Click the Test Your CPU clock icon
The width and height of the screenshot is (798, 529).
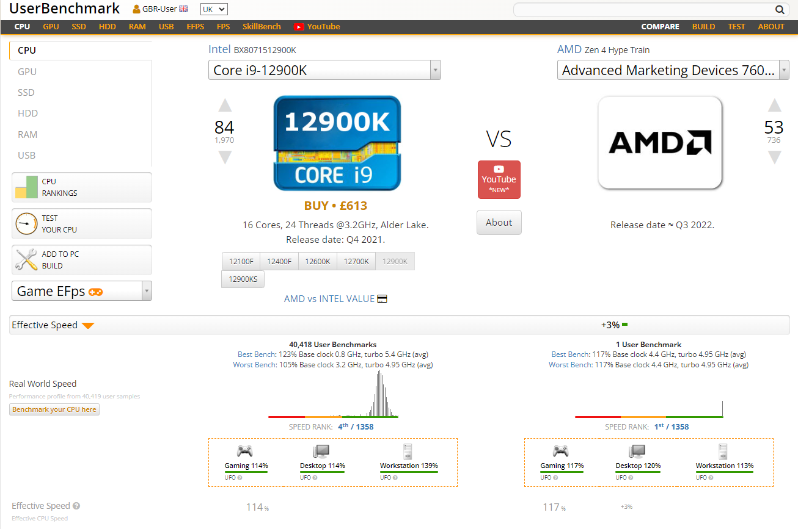tap(26, 224)
